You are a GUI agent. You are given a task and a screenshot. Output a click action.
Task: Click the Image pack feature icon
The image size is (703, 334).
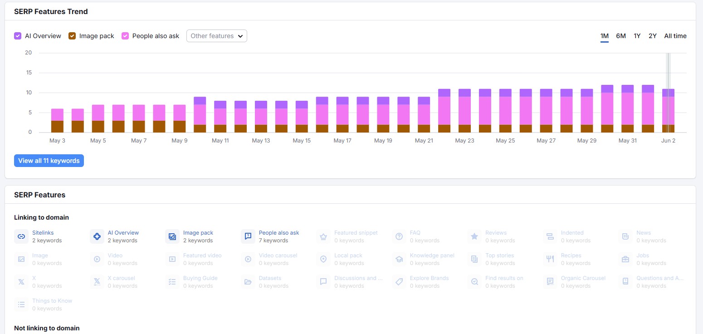172,236
